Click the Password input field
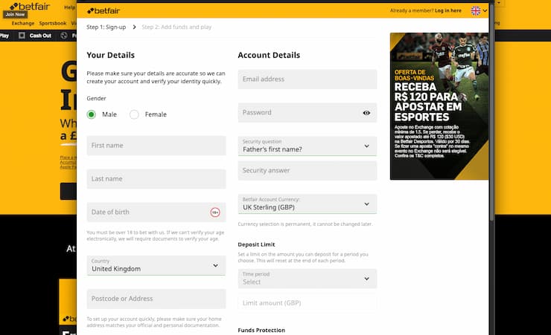This screenshot has width=551, height=335. tap(308, 112)
